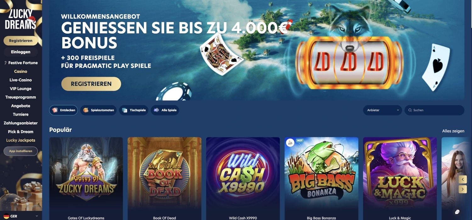Open the Anbieter provider dropdown
472x220 pixels.
point(383,110)
